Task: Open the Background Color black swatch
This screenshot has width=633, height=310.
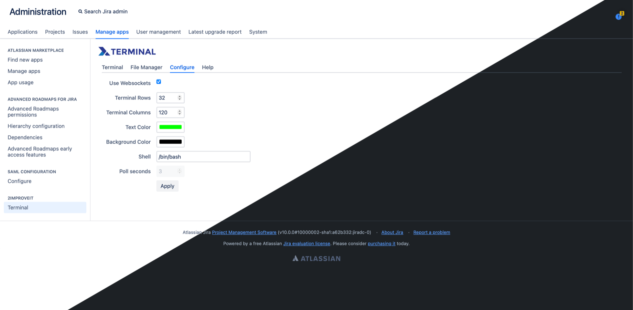Action: [171, 142]
